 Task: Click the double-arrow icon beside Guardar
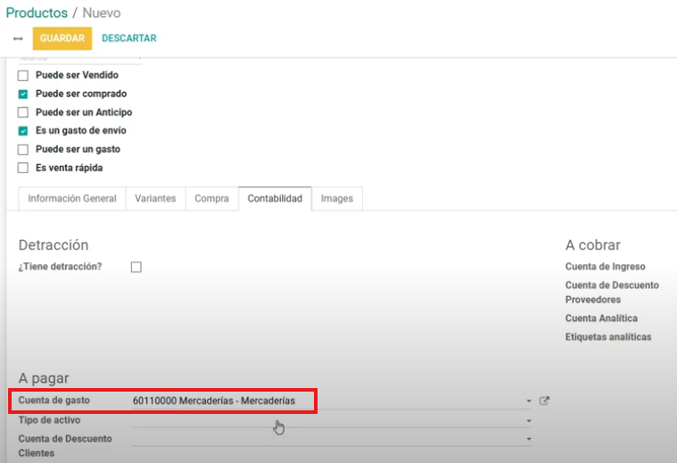(x=18, y=39)
